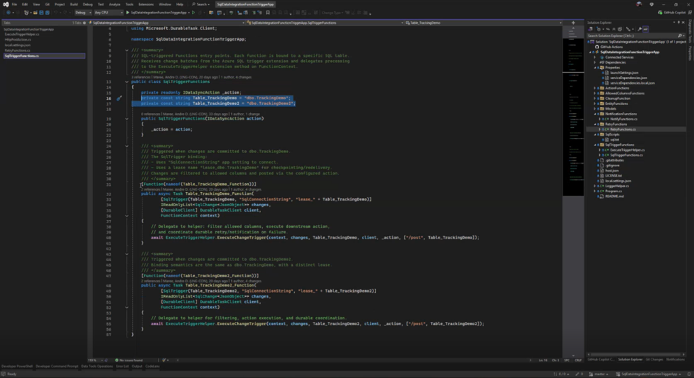Select host.json in Solution Explorer

pos(612,170)
